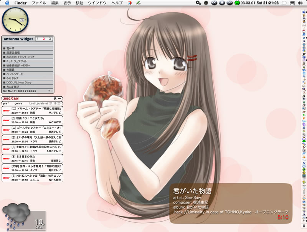Select the よい子の味方 drama listing

32,139
